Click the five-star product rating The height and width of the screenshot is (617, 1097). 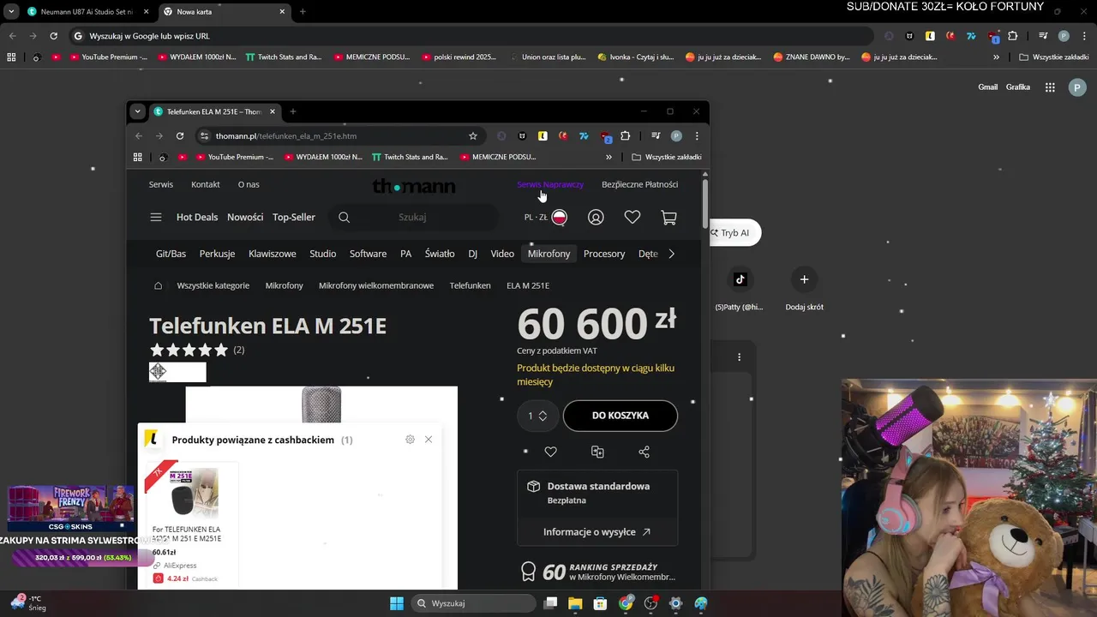(x=189, y=350)
